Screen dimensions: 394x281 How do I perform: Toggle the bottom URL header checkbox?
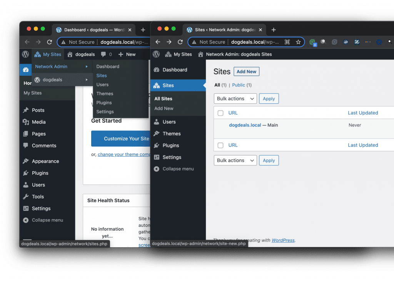point(220,145)
